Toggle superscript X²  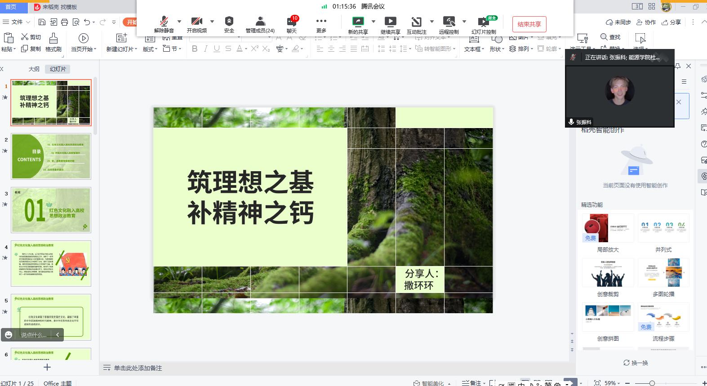254,49
